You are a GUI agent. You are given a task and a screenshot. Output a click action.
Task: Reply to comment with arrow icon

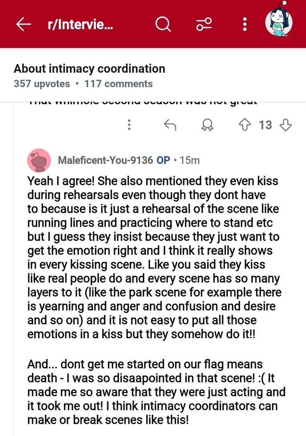(170, 125)
